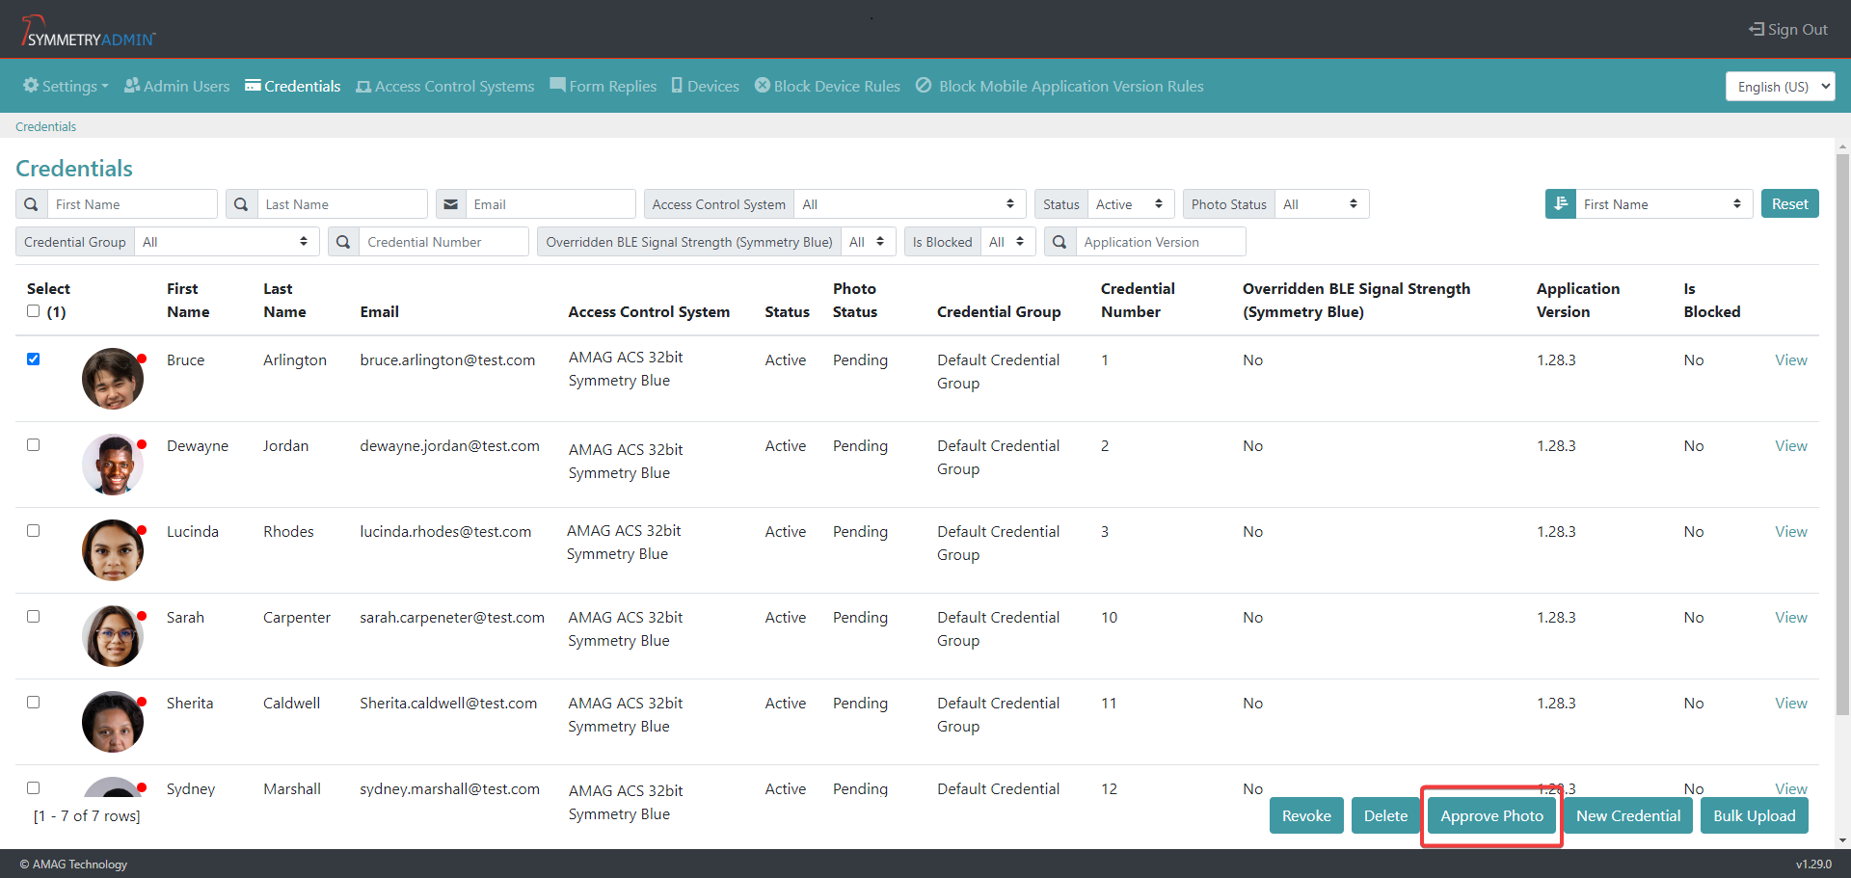The height and width of the screenshot is (878, 1851).
Task: Open the First Name sort-by dropdown
Action: pyautogui.click(x=1664, y=204)
